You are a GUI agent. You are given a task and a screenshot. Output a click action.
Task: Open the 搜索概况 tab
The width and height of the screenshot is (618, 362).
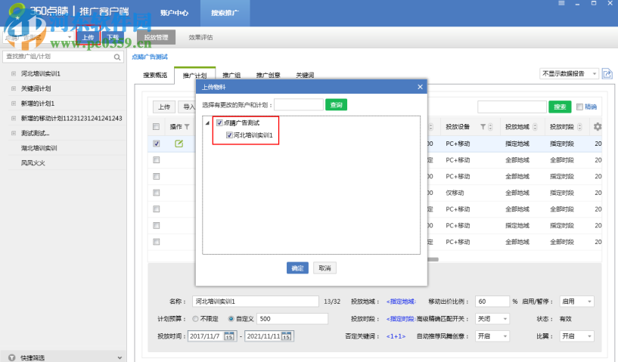(155, 76)
